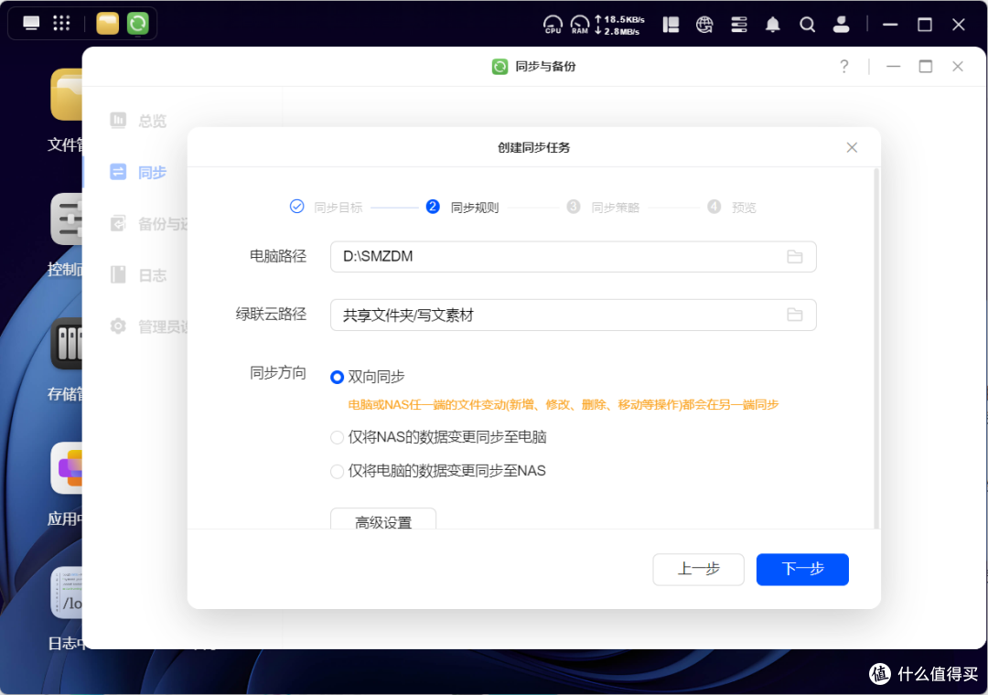Viewport: 988px width, 695px height.
Task: Open 日志 in the sidebar
Action: point(138,274)
